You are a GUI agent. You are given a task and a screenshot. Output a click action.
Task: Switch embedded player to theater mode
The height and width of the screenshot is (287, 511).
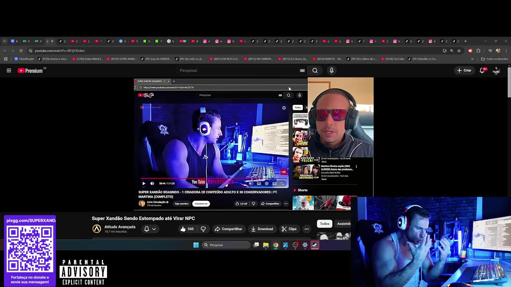(x=274, y=183)
